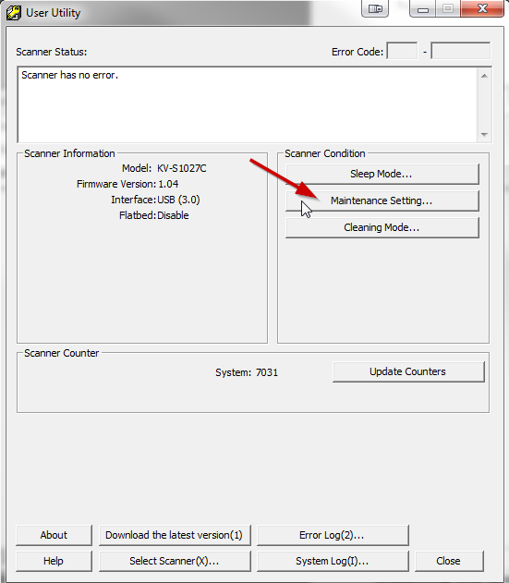Click the User Utility title bar icon
509x583 pixels.
tap(14, 12)
